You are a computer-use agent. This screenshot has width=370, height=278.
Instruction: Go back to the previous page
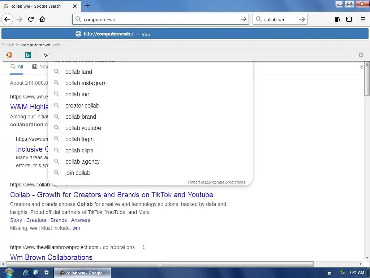click(7, 19)
